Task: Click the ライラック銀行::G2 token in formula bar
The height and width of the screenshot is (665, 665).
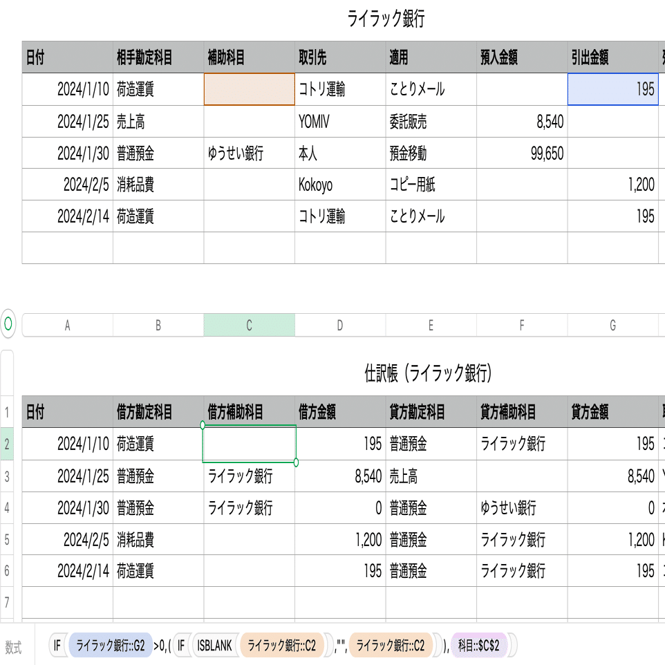Action: pos(111,646)
